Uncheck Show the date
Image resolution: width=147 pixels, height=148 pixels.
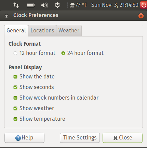pyautogui.click(x=15, y=77)
